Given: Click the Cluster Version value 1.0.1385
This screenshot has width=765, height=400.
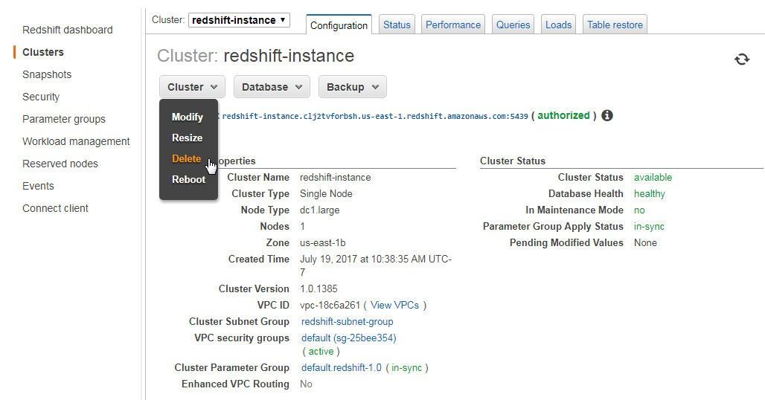Looking at the screenshot, I should 319,289.
